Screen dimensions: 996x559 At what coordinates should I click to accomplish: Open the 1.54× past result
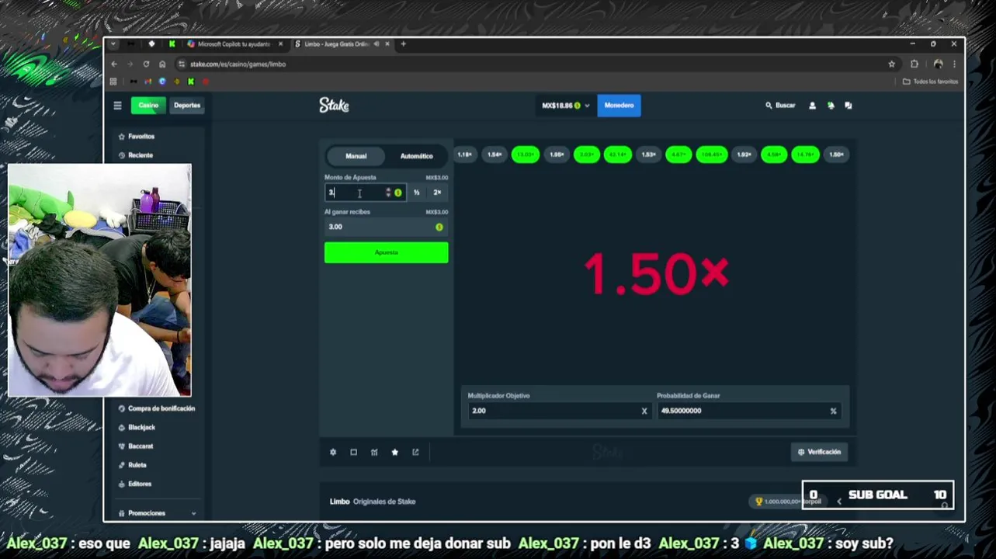pyautogui.click(x=495, y=155)
